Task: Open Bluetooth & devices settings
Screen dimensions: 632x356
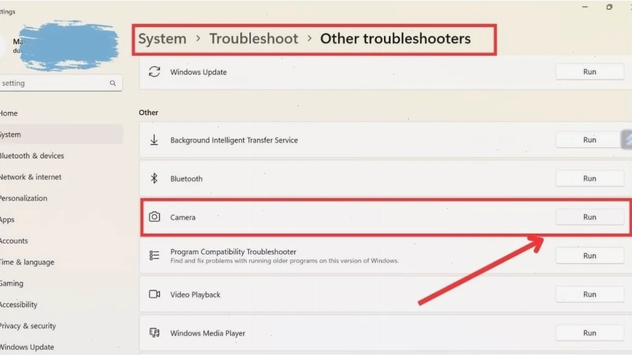Action: [x=32, y=156]
